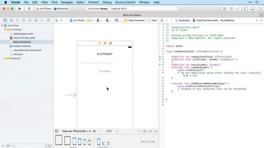Open LaunchScreen.storyboard in the navigator

(27, 50)
